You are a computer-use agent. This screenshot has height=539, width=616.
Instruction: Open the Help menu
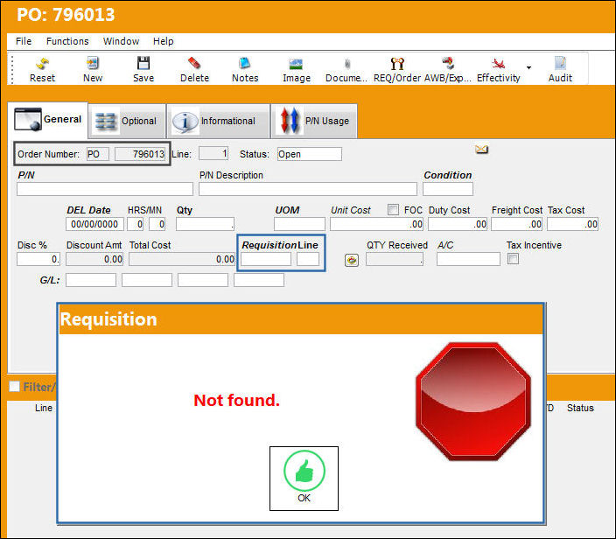pos(164,41)
